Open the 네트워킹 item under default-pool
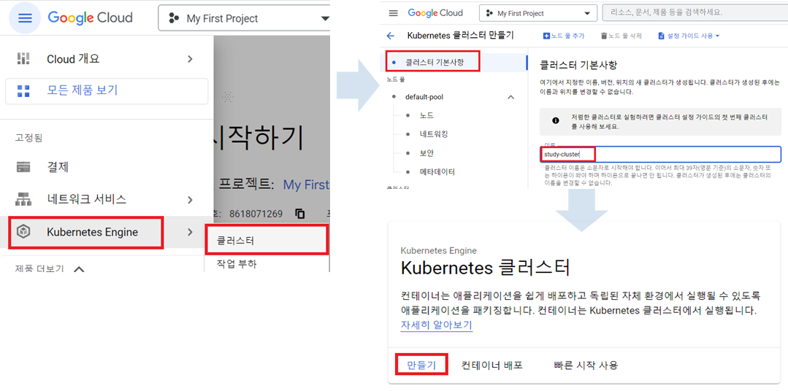The width and height of the screenshot is (788, 391). (x=434, y=134)
